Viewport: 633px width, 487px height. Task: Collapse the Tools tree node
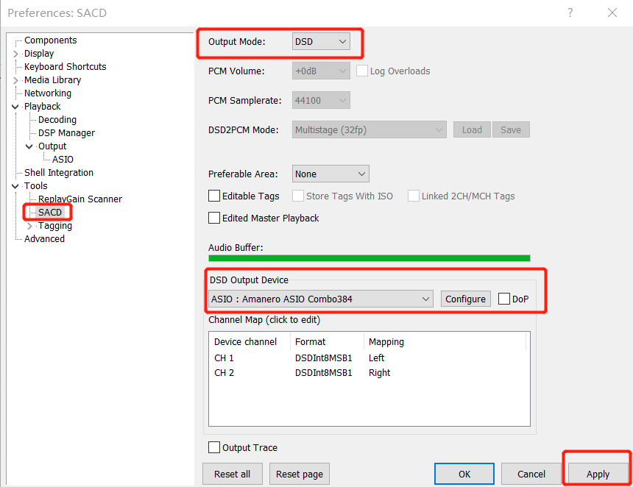click(16, 186)
